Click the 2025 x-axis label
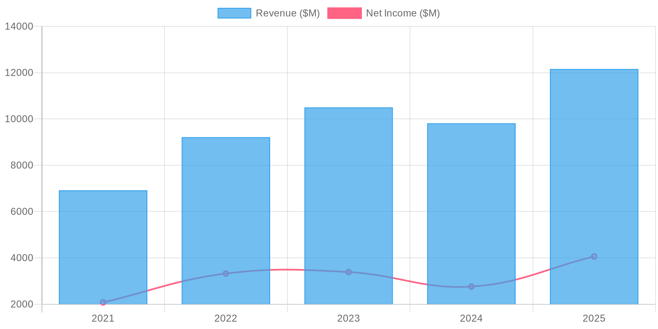The height and width of the screenshot is (329, 658). [594, 318]
